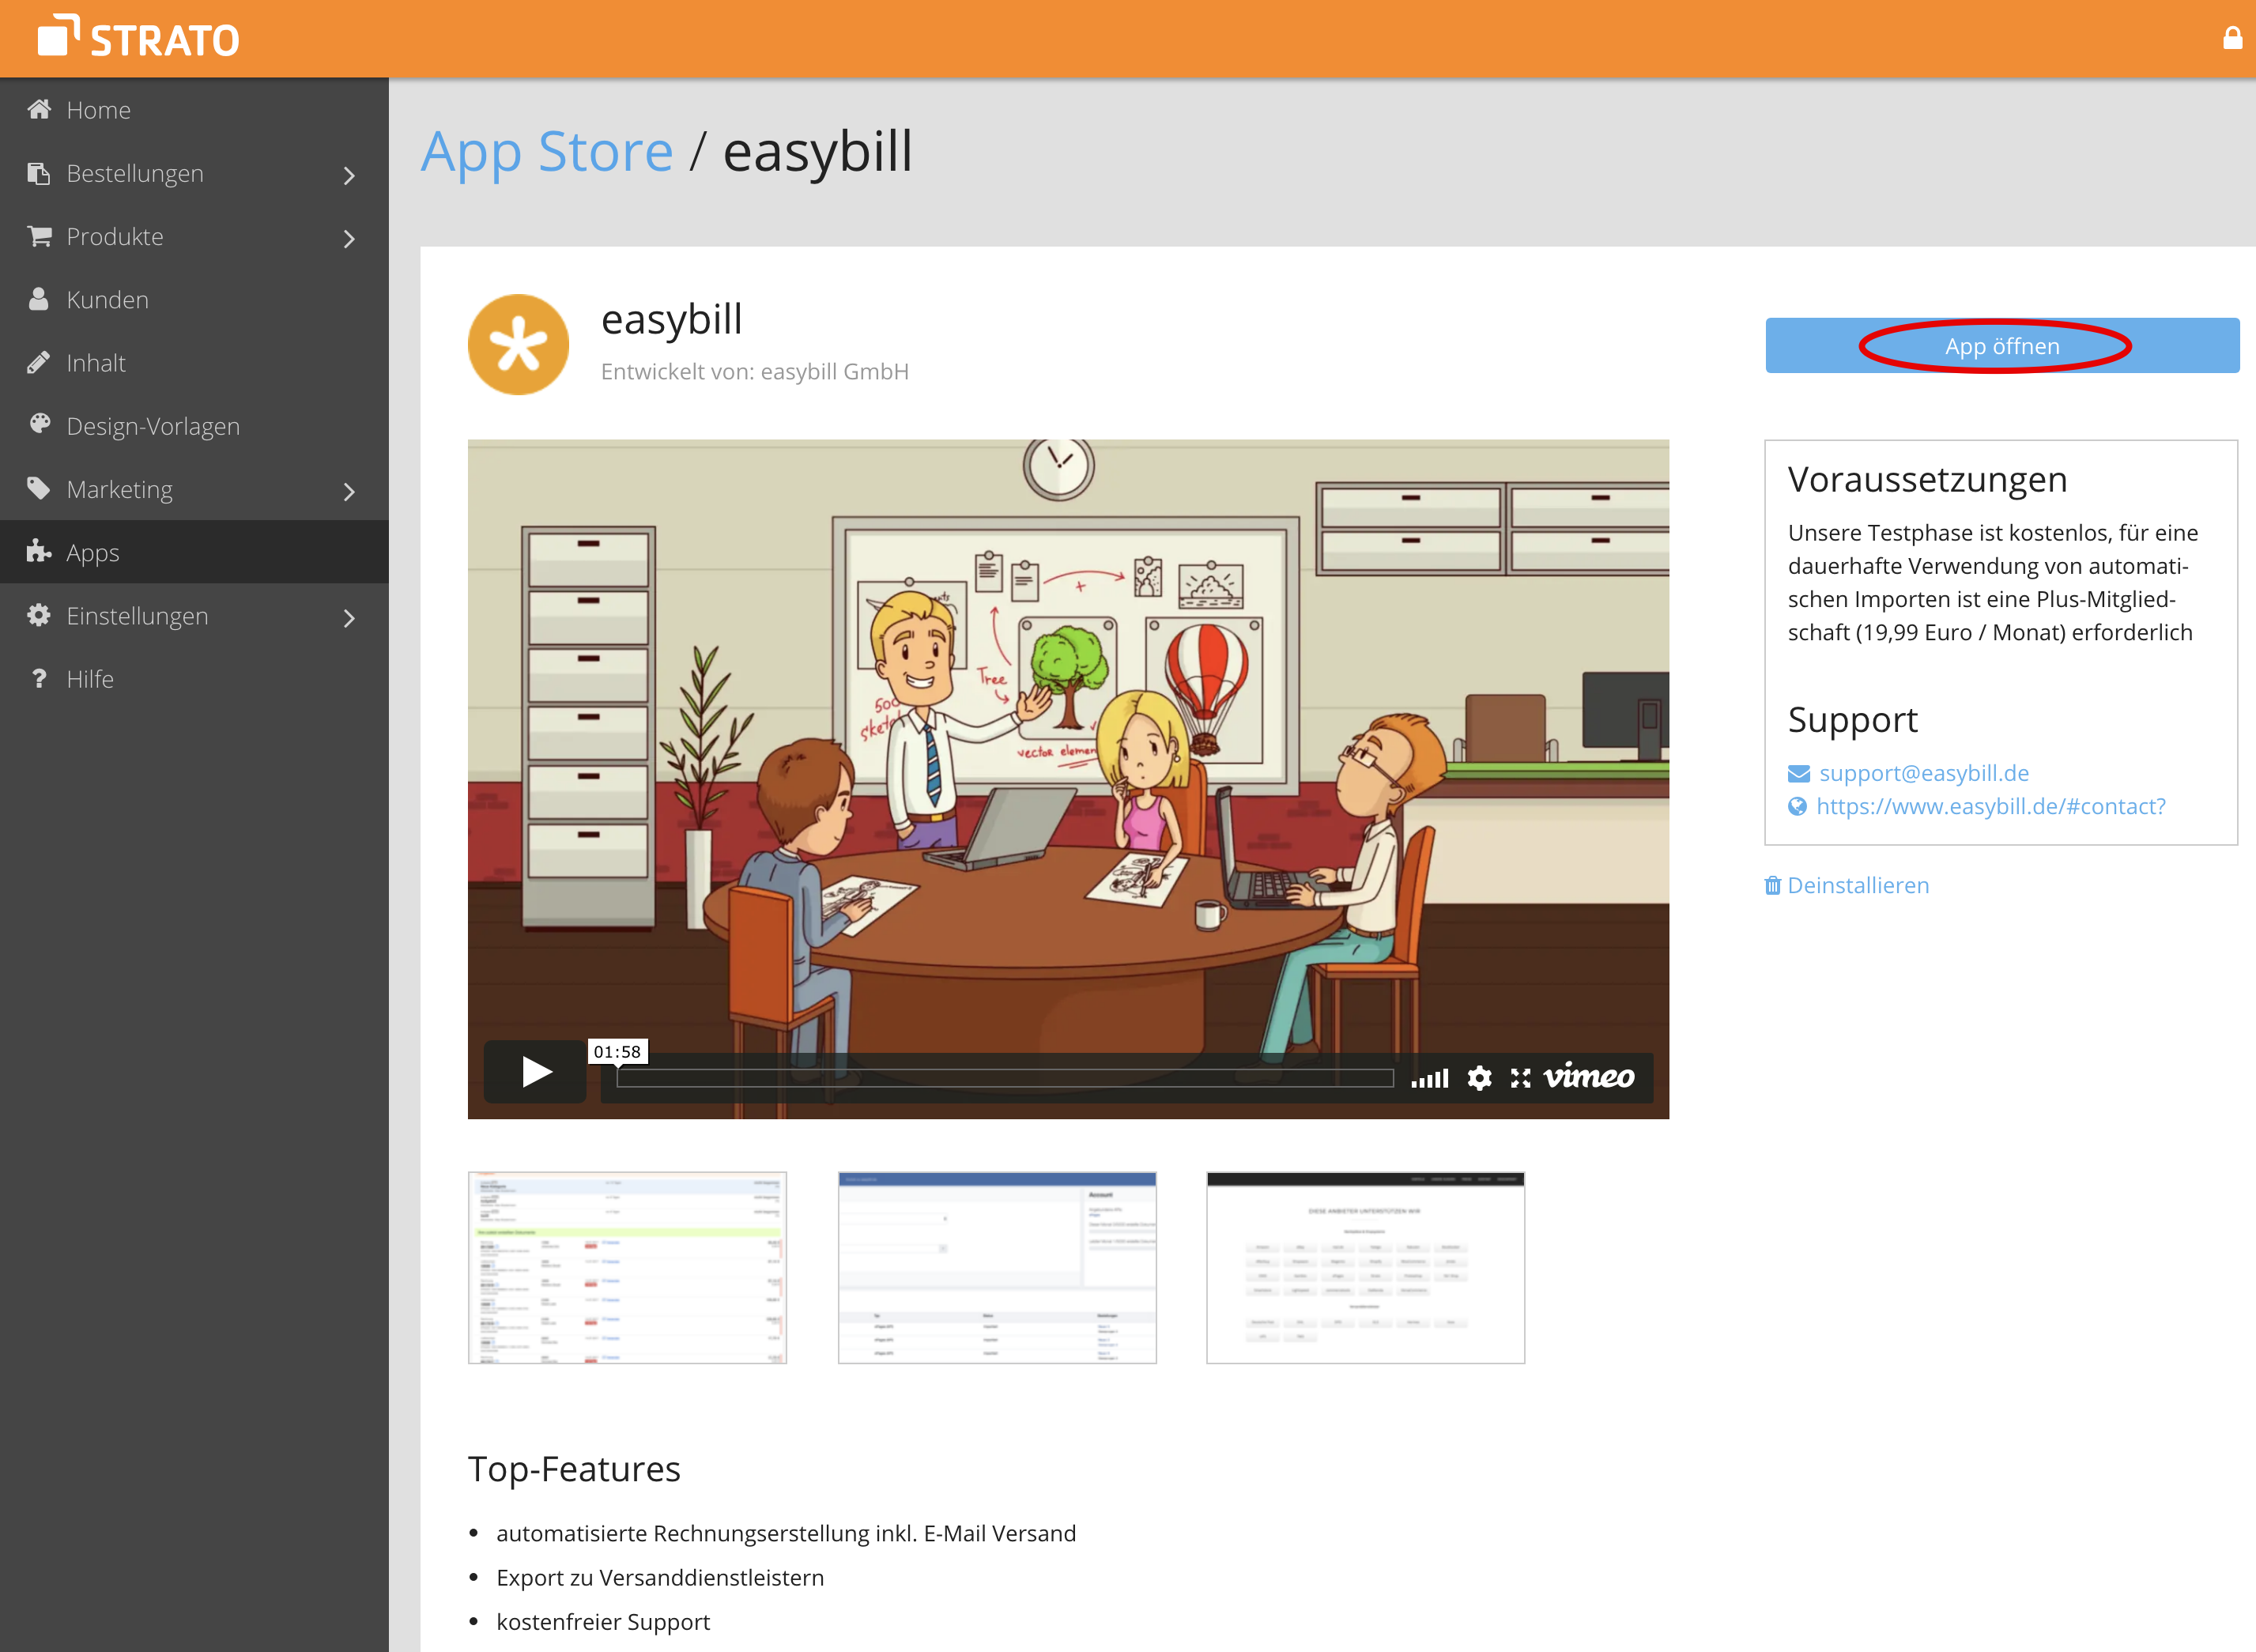The width and height of the screenshot is (2256, 1652).
Task: Select Apps in sidebar
Action: click(194, 552)
